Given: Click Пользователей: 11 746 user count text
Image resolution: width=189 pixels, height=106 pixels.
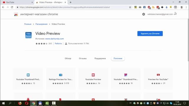Looking at the screenshot, I should pyautogui.click(x=78, y=44).
